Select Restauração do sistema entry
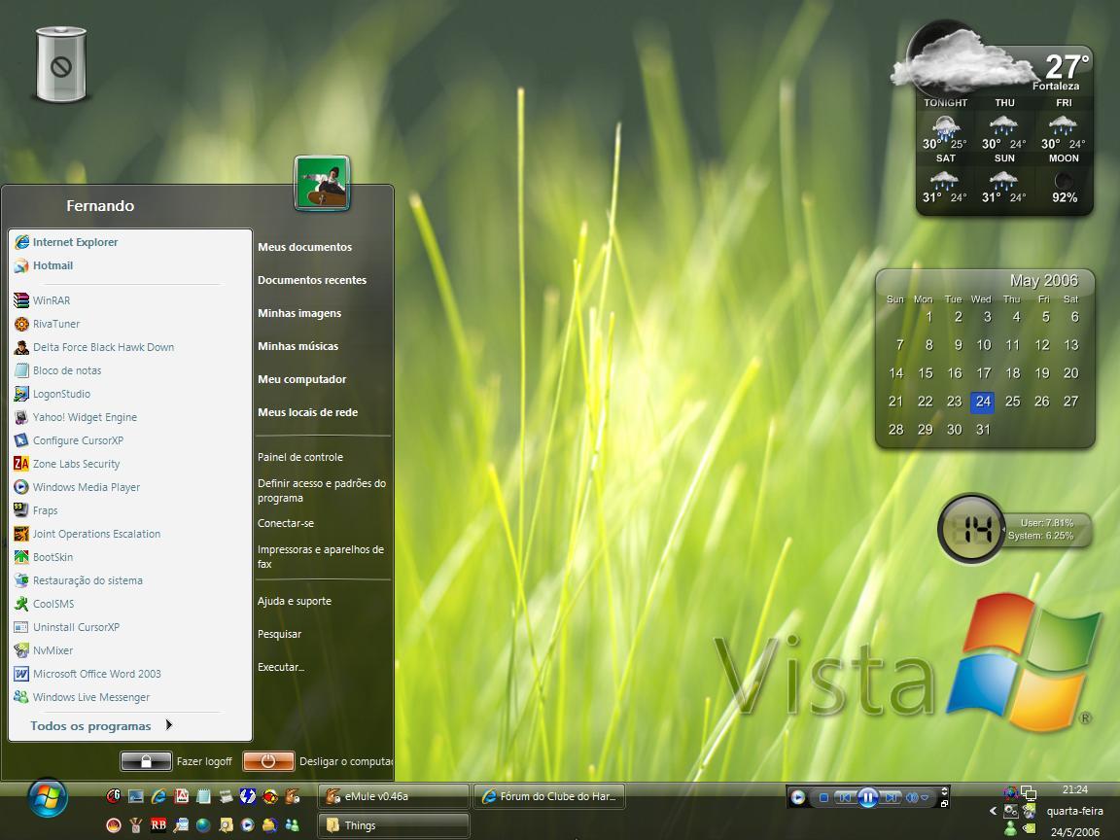 [78, 580]
